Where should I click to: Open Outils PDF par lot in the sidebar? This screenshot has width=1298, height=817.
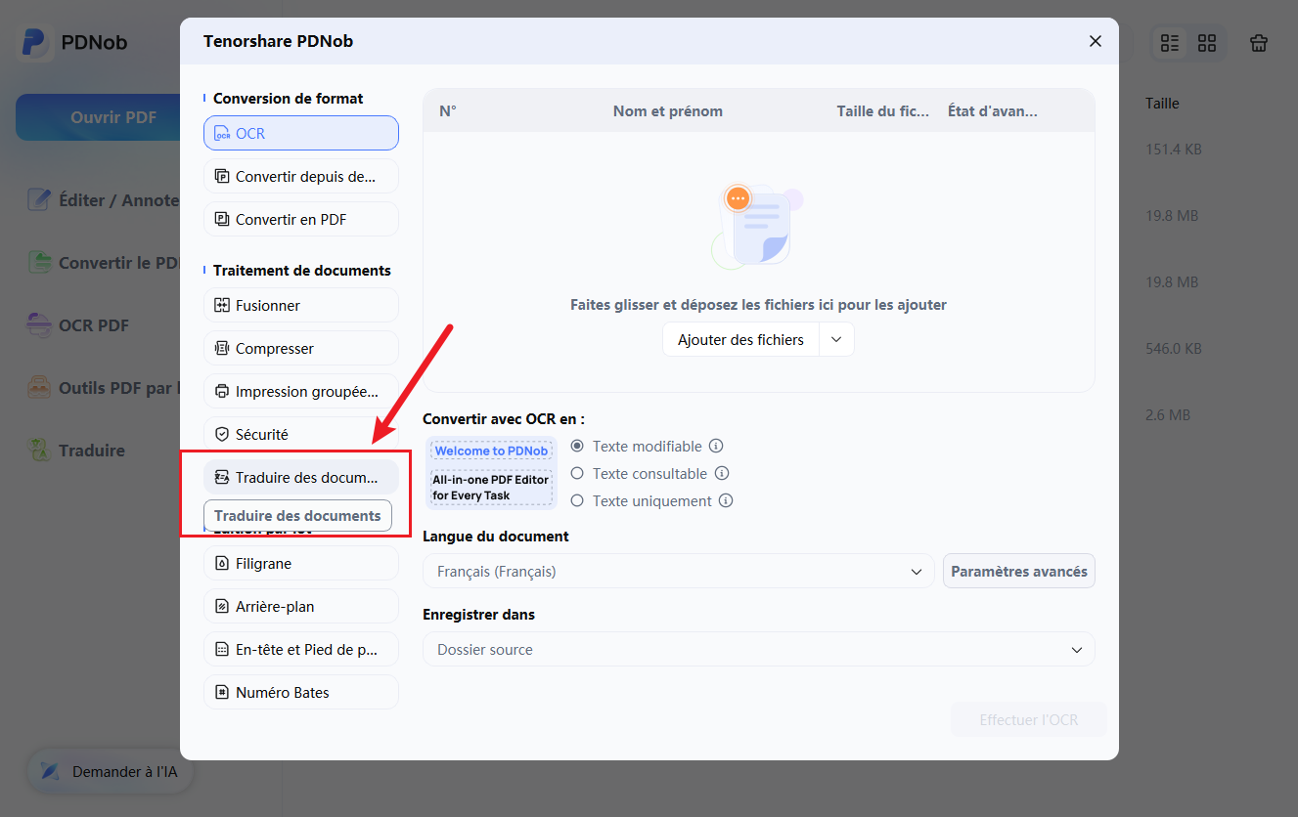(x=103, y=388)
